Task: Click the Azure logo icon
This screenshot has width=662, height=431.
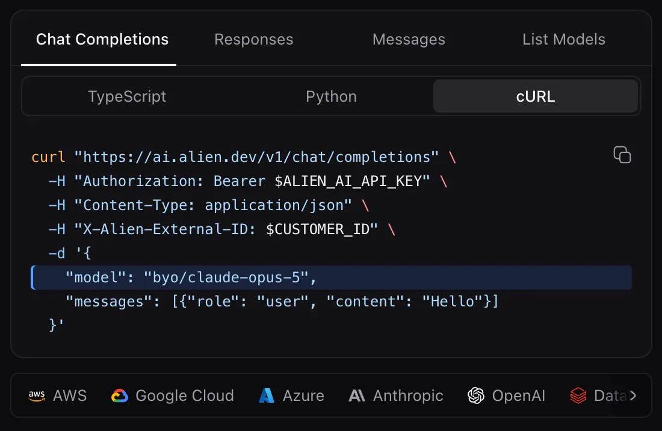Action: (267, 395)
